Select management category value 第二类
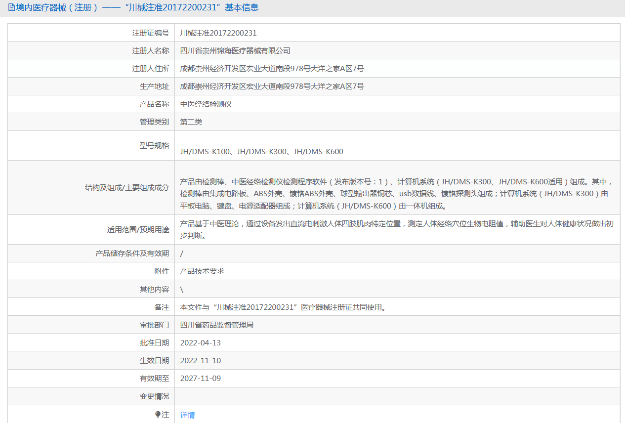625x423 pixels. tap(191, 122)
